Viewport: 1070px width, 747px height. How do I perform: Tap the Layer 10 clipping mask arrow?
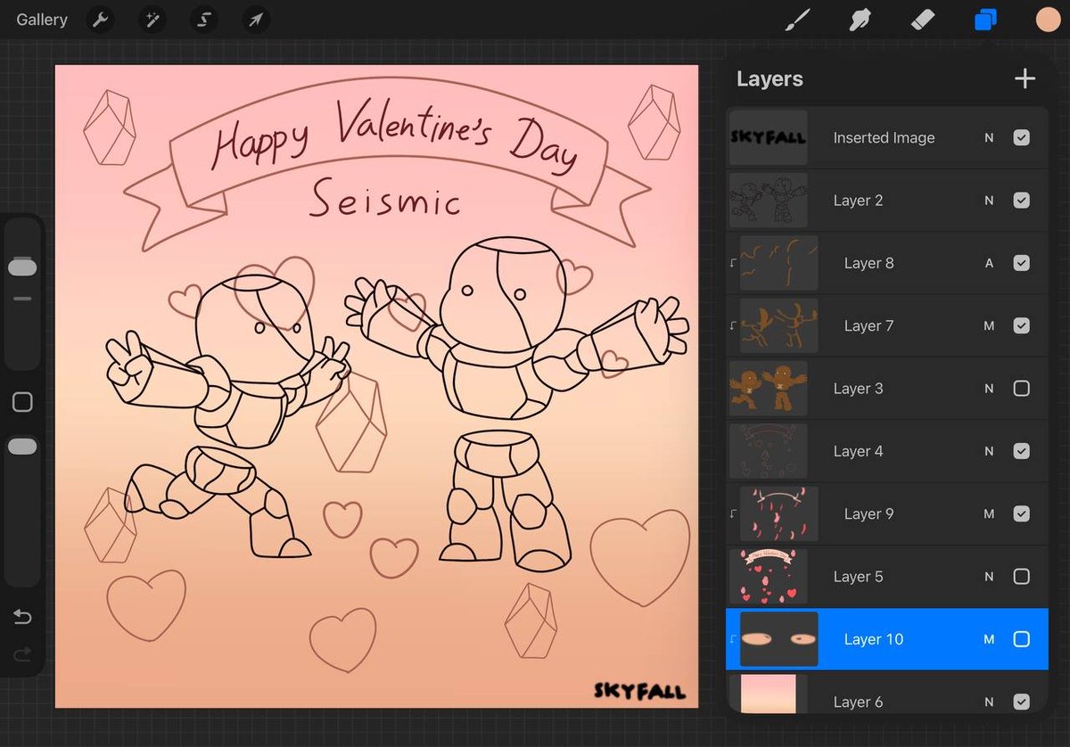tap(733, 639)
